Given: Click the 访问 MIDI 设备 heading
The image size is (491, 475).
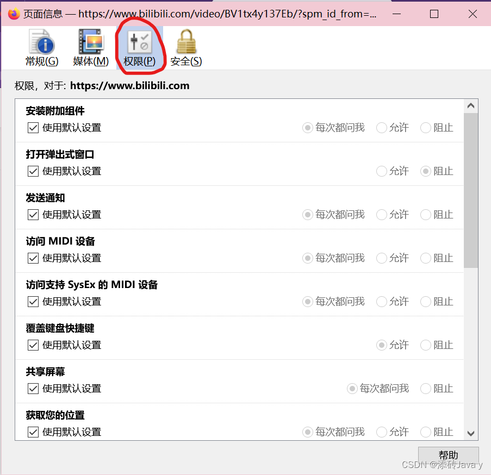Looking at the screenshot, I should click(x=60, y=241).
